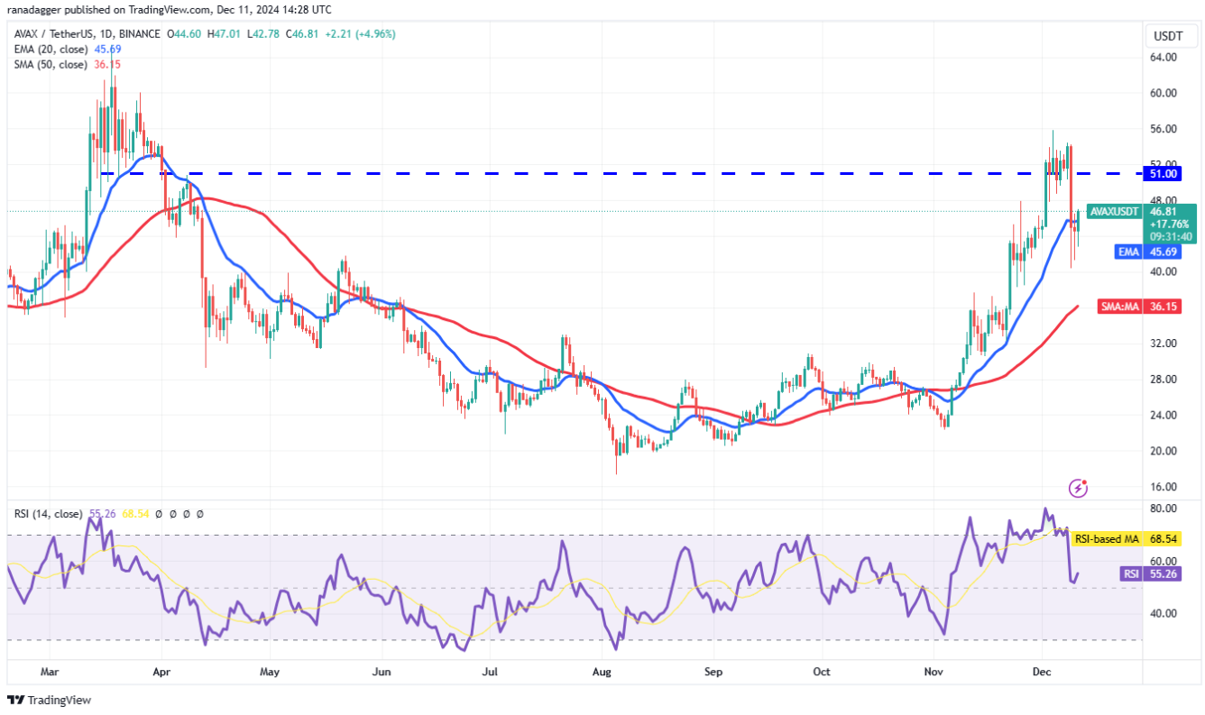Click the 40.00 RSI axis value
Viewport: 1205px width, 715px height.
[x=1164, y=613]
